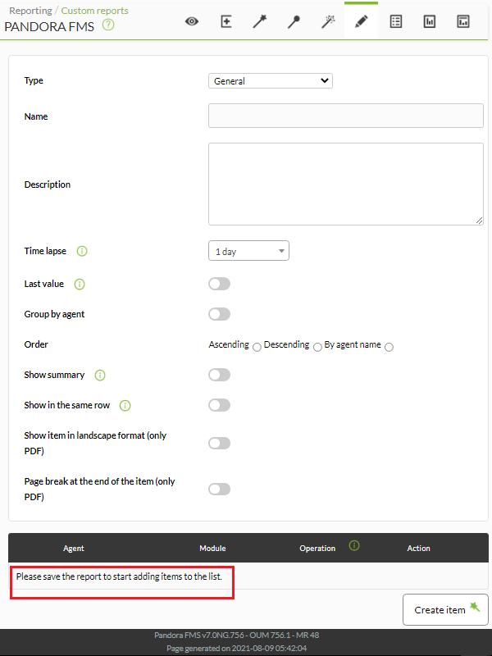The height and width of the screenshot is (656, 492).
Task: Expand the Time lapse 1 day dropdown
Action: [248, 251]
